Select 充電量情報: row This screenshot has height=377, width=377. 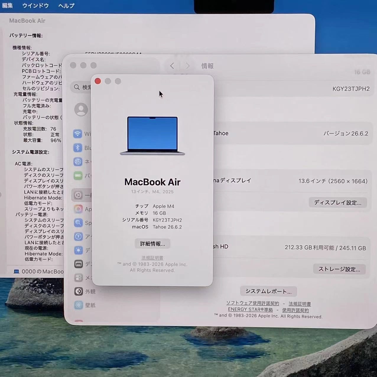(25, 94)
